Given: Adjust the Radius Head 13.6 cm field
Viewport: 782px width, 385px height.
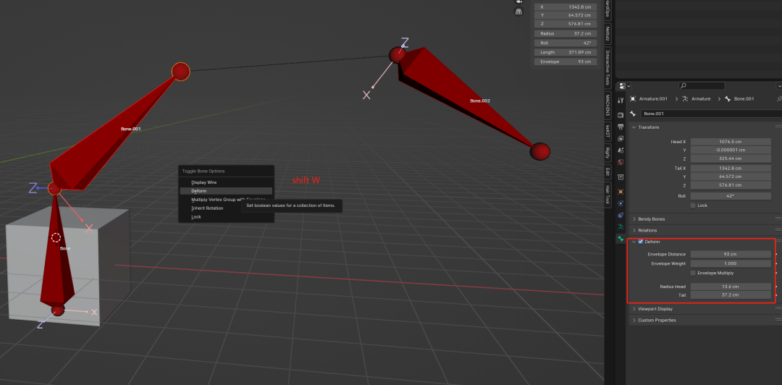Looking at the screenshot, I should pyautogui.click(x=731, y=287).
